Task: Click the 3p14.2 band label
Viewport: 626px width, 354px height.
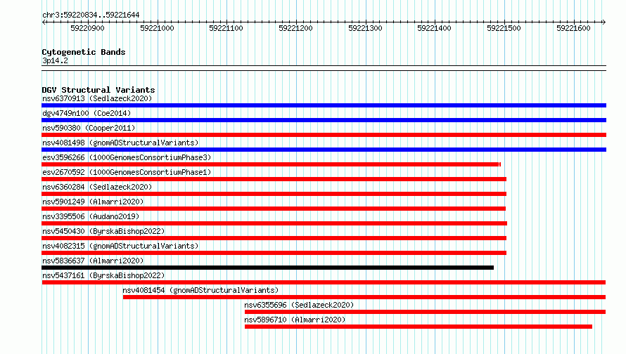Action: [55, 61]
